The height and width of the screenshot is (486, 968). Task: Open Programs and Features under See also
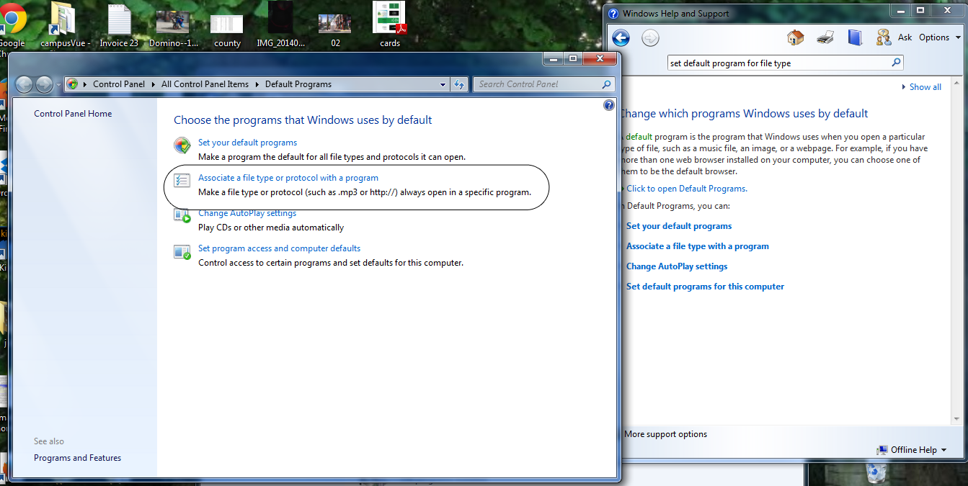pos(77,458)
